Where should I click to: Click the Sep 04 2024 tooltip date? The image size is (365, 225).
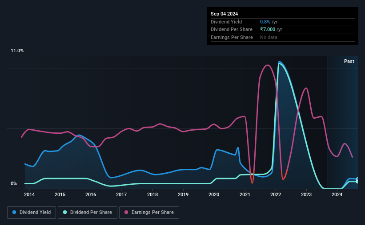click(225, 14)
